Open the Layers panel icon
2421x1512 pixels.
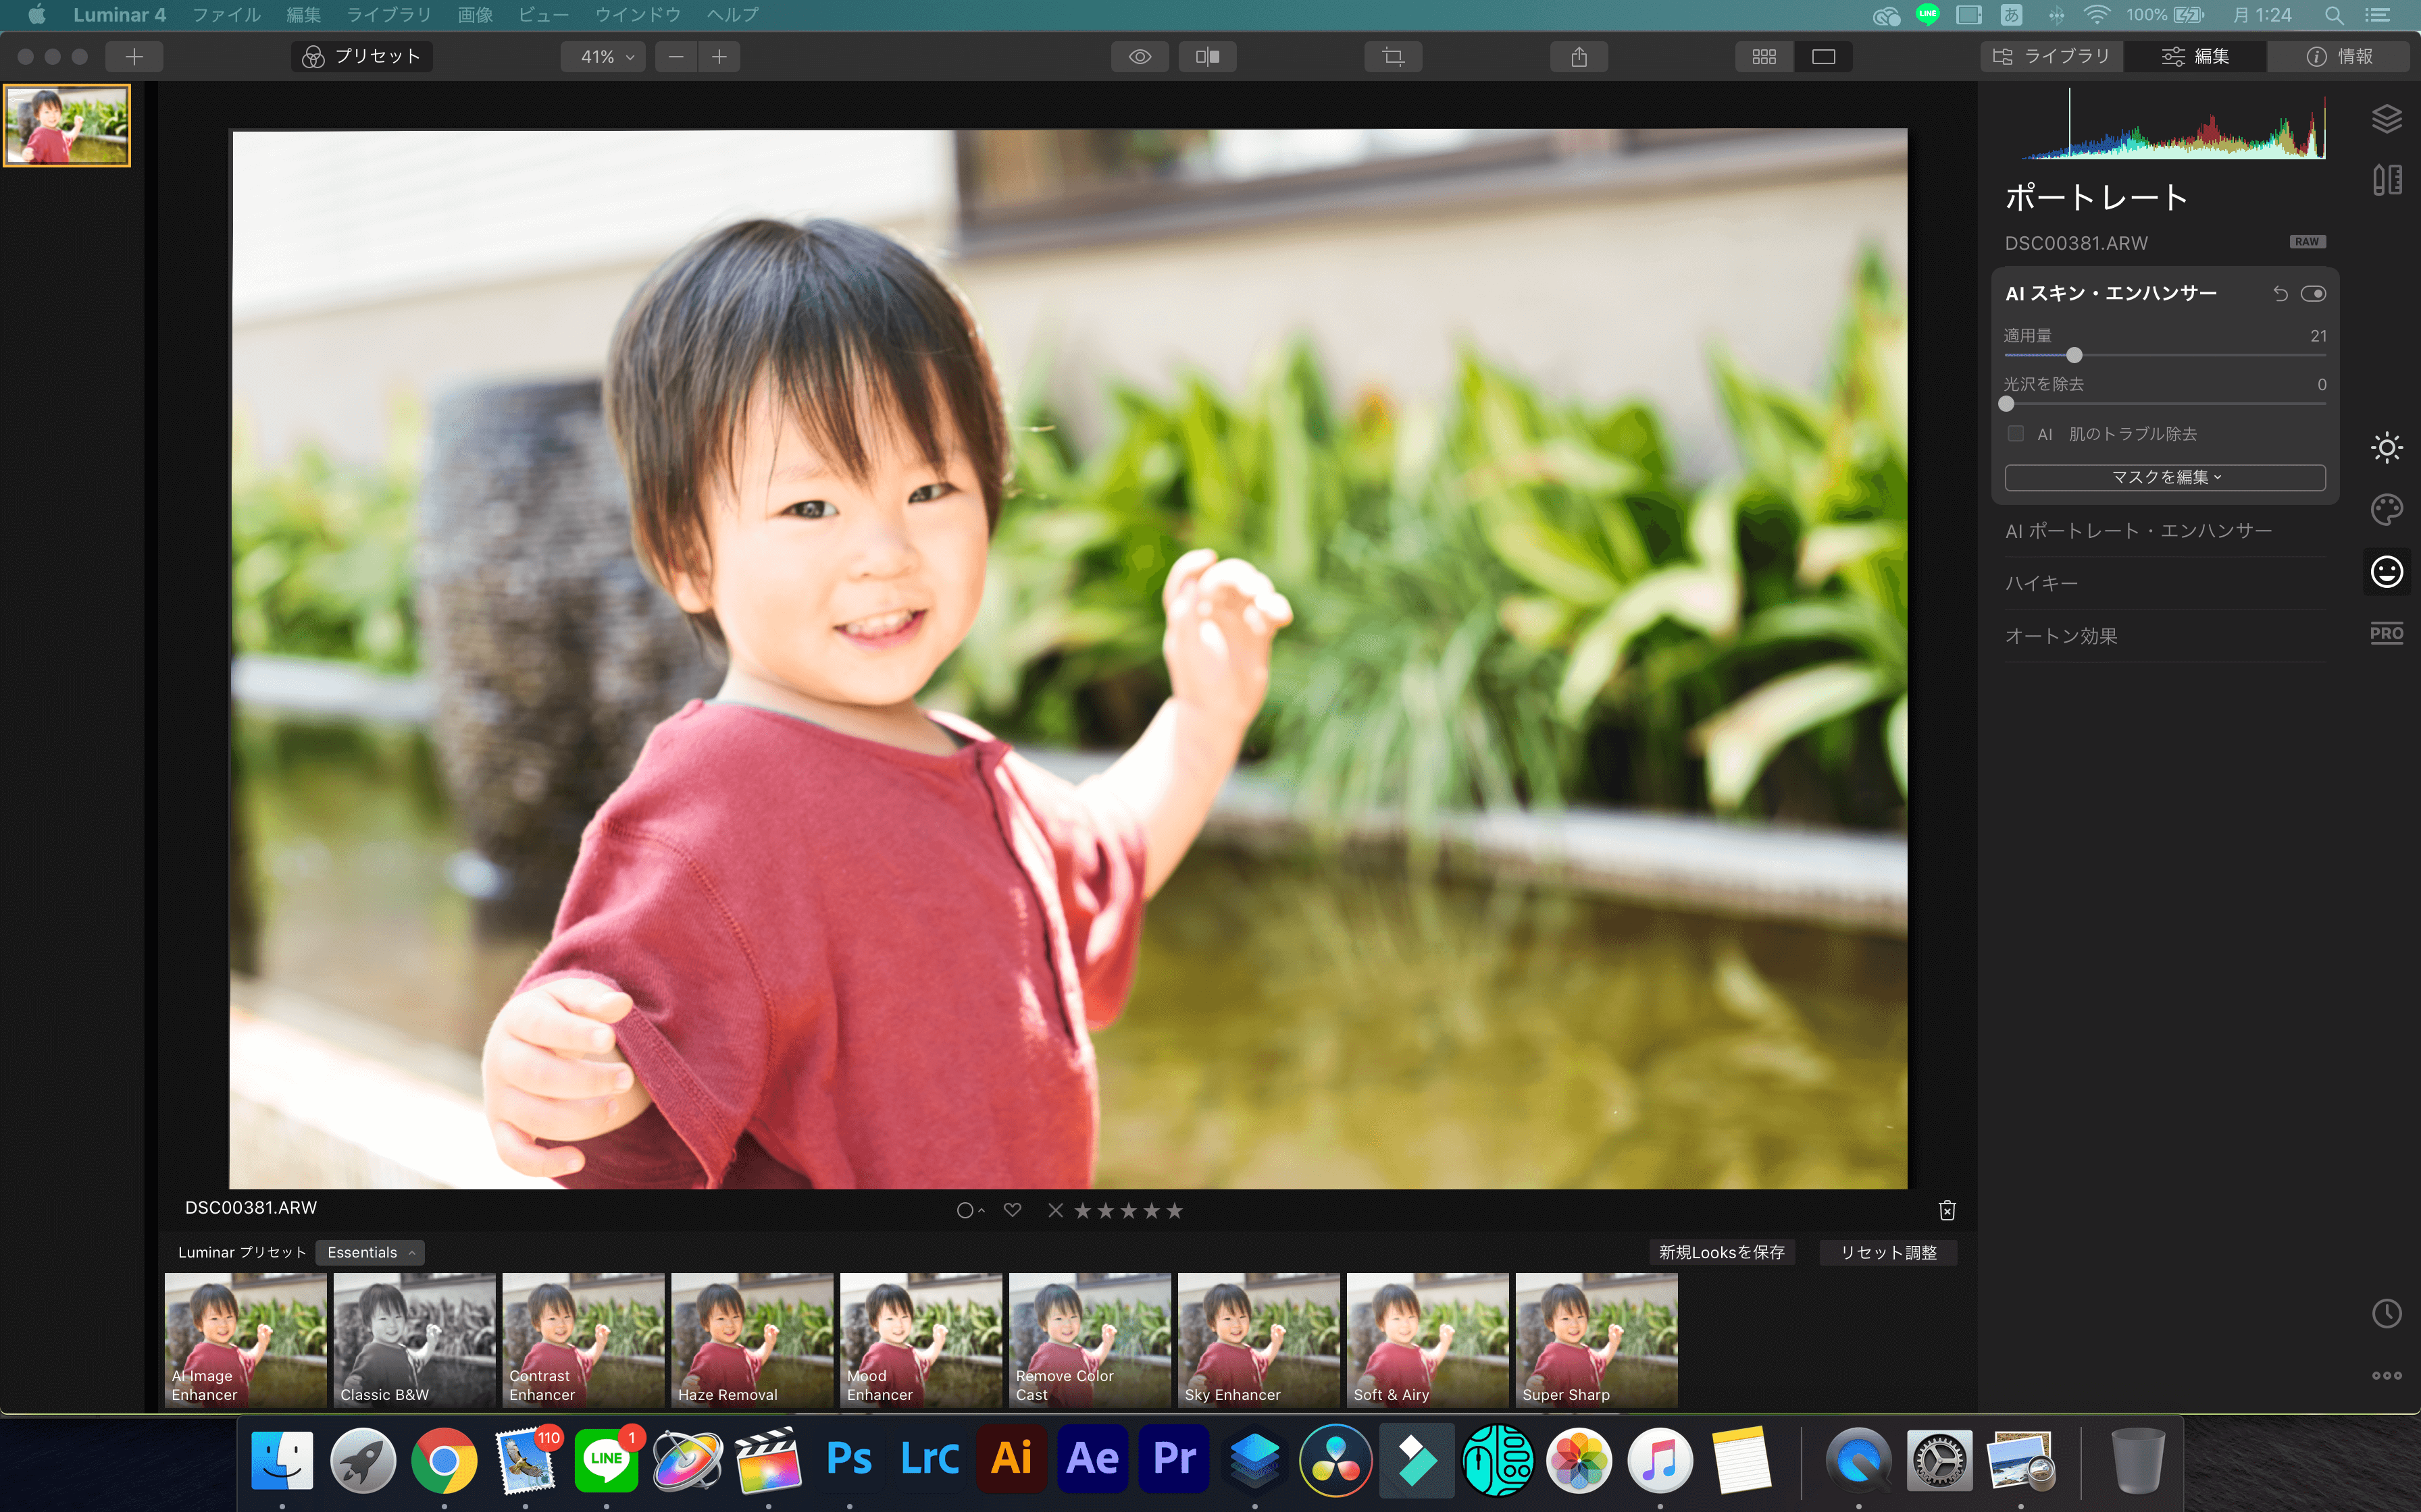coord(2386,119)
